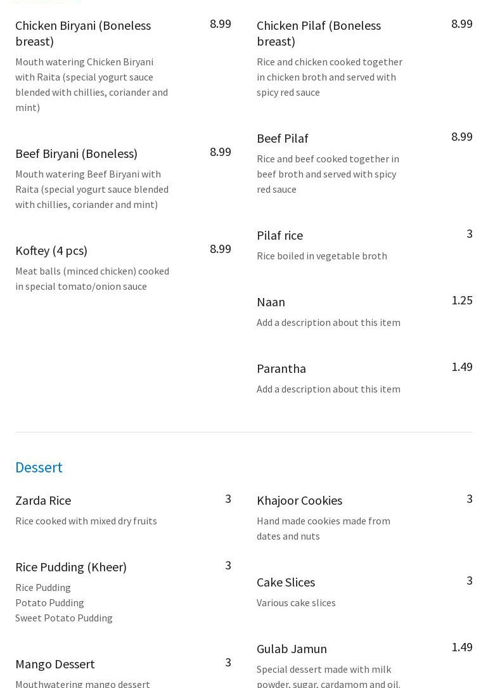Click the Koftey meat balls description
Screen dimensions: 488x688
click(92, 278)
